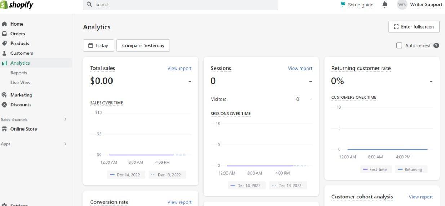The image size is (445, 206).
Task: Open View report for Total sales
Action: [x=180, y=69]
